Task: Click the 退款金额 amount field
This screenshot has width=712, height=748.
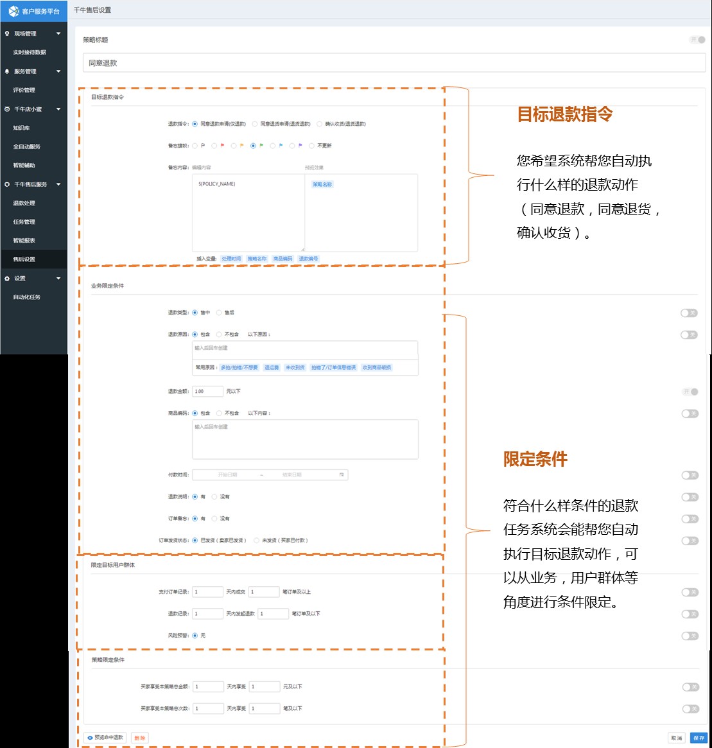Action: coord(207,391)
